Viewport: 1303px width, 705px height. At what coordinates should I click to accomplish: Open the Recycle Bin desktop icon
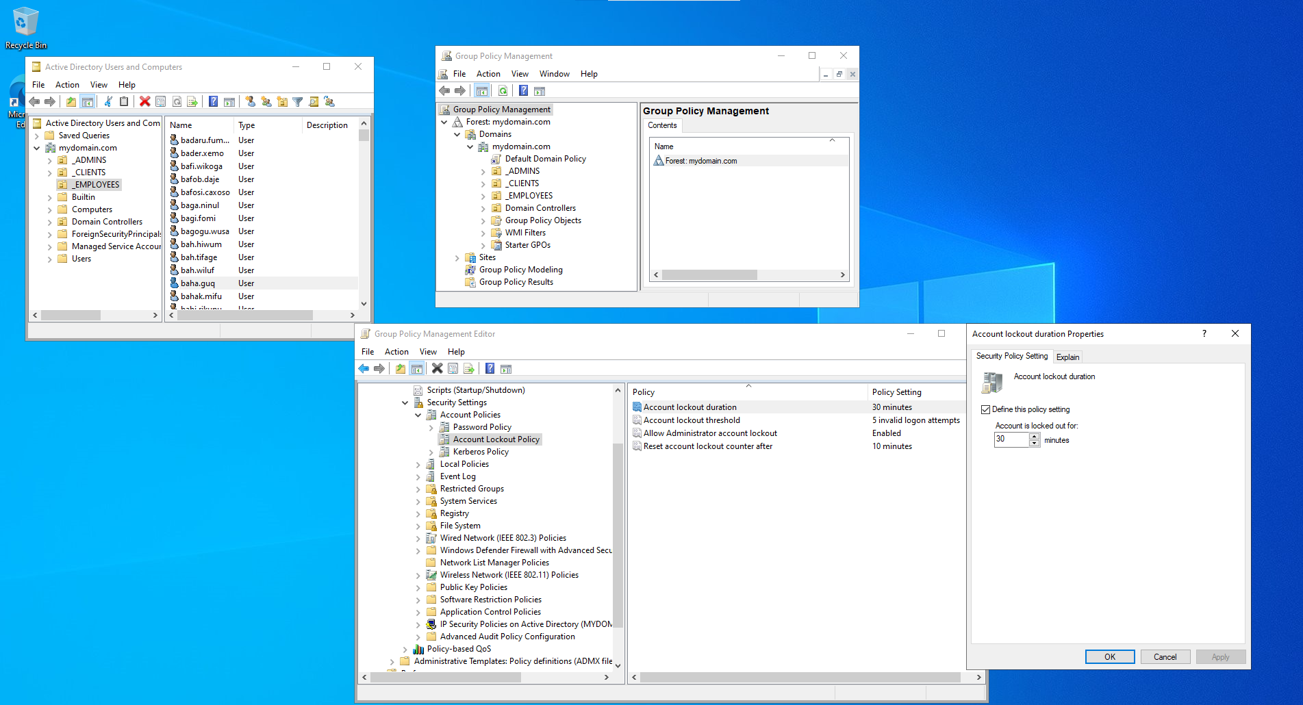[x=25, y=28]
